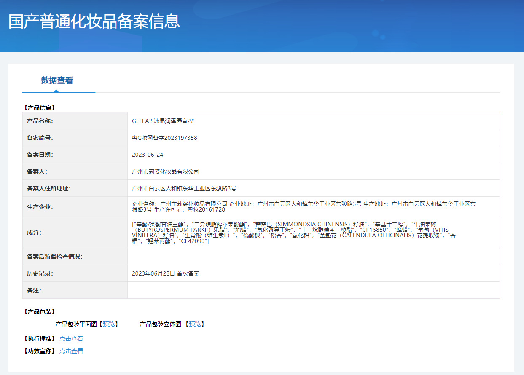The width and height of the screenshot is (524, 375).
Task: Click the empty 备注 value cell
Action: click(313, 290)
